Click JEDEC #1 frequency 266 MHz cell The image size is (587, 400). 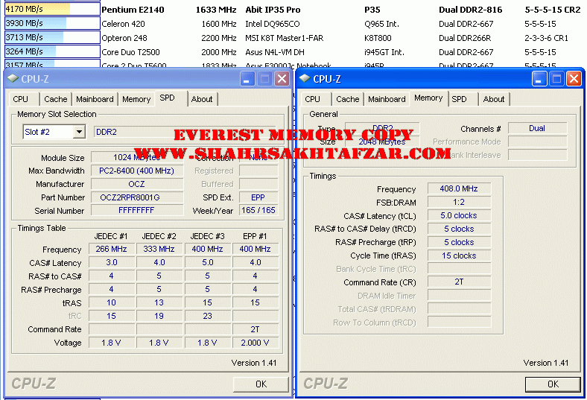point(111,249)
